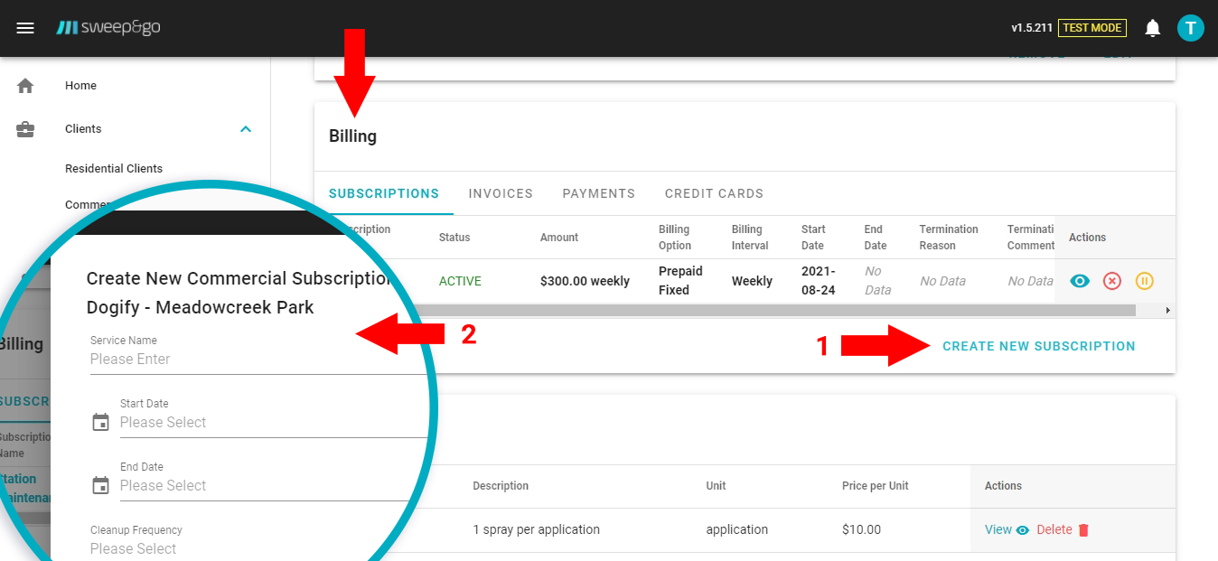View subscription details with the eye icon
The width and height of the screenshot is (1218, 561).
pos(1079,281)
